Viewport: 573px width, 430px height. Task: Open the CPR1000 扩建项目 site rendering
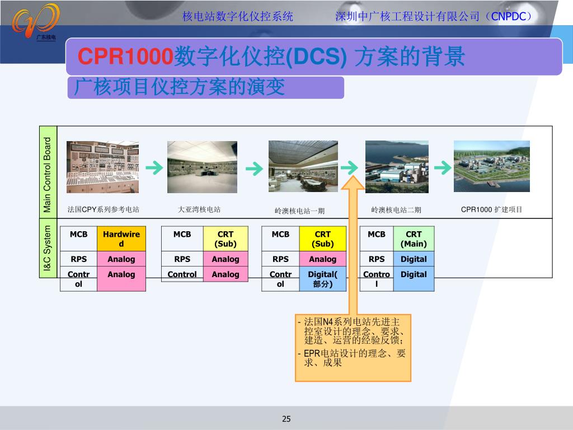click(491, 166)
